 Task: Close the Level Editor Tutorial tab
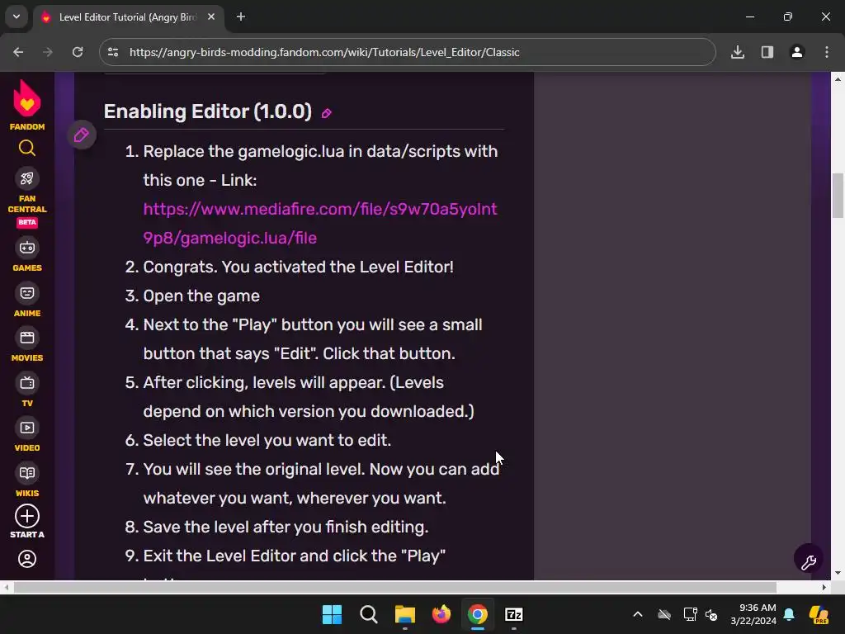211,17
